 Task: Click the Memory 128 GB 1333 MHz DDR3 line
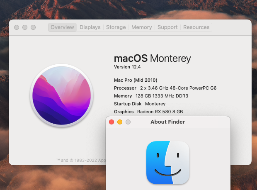click(x=151, y=96)
